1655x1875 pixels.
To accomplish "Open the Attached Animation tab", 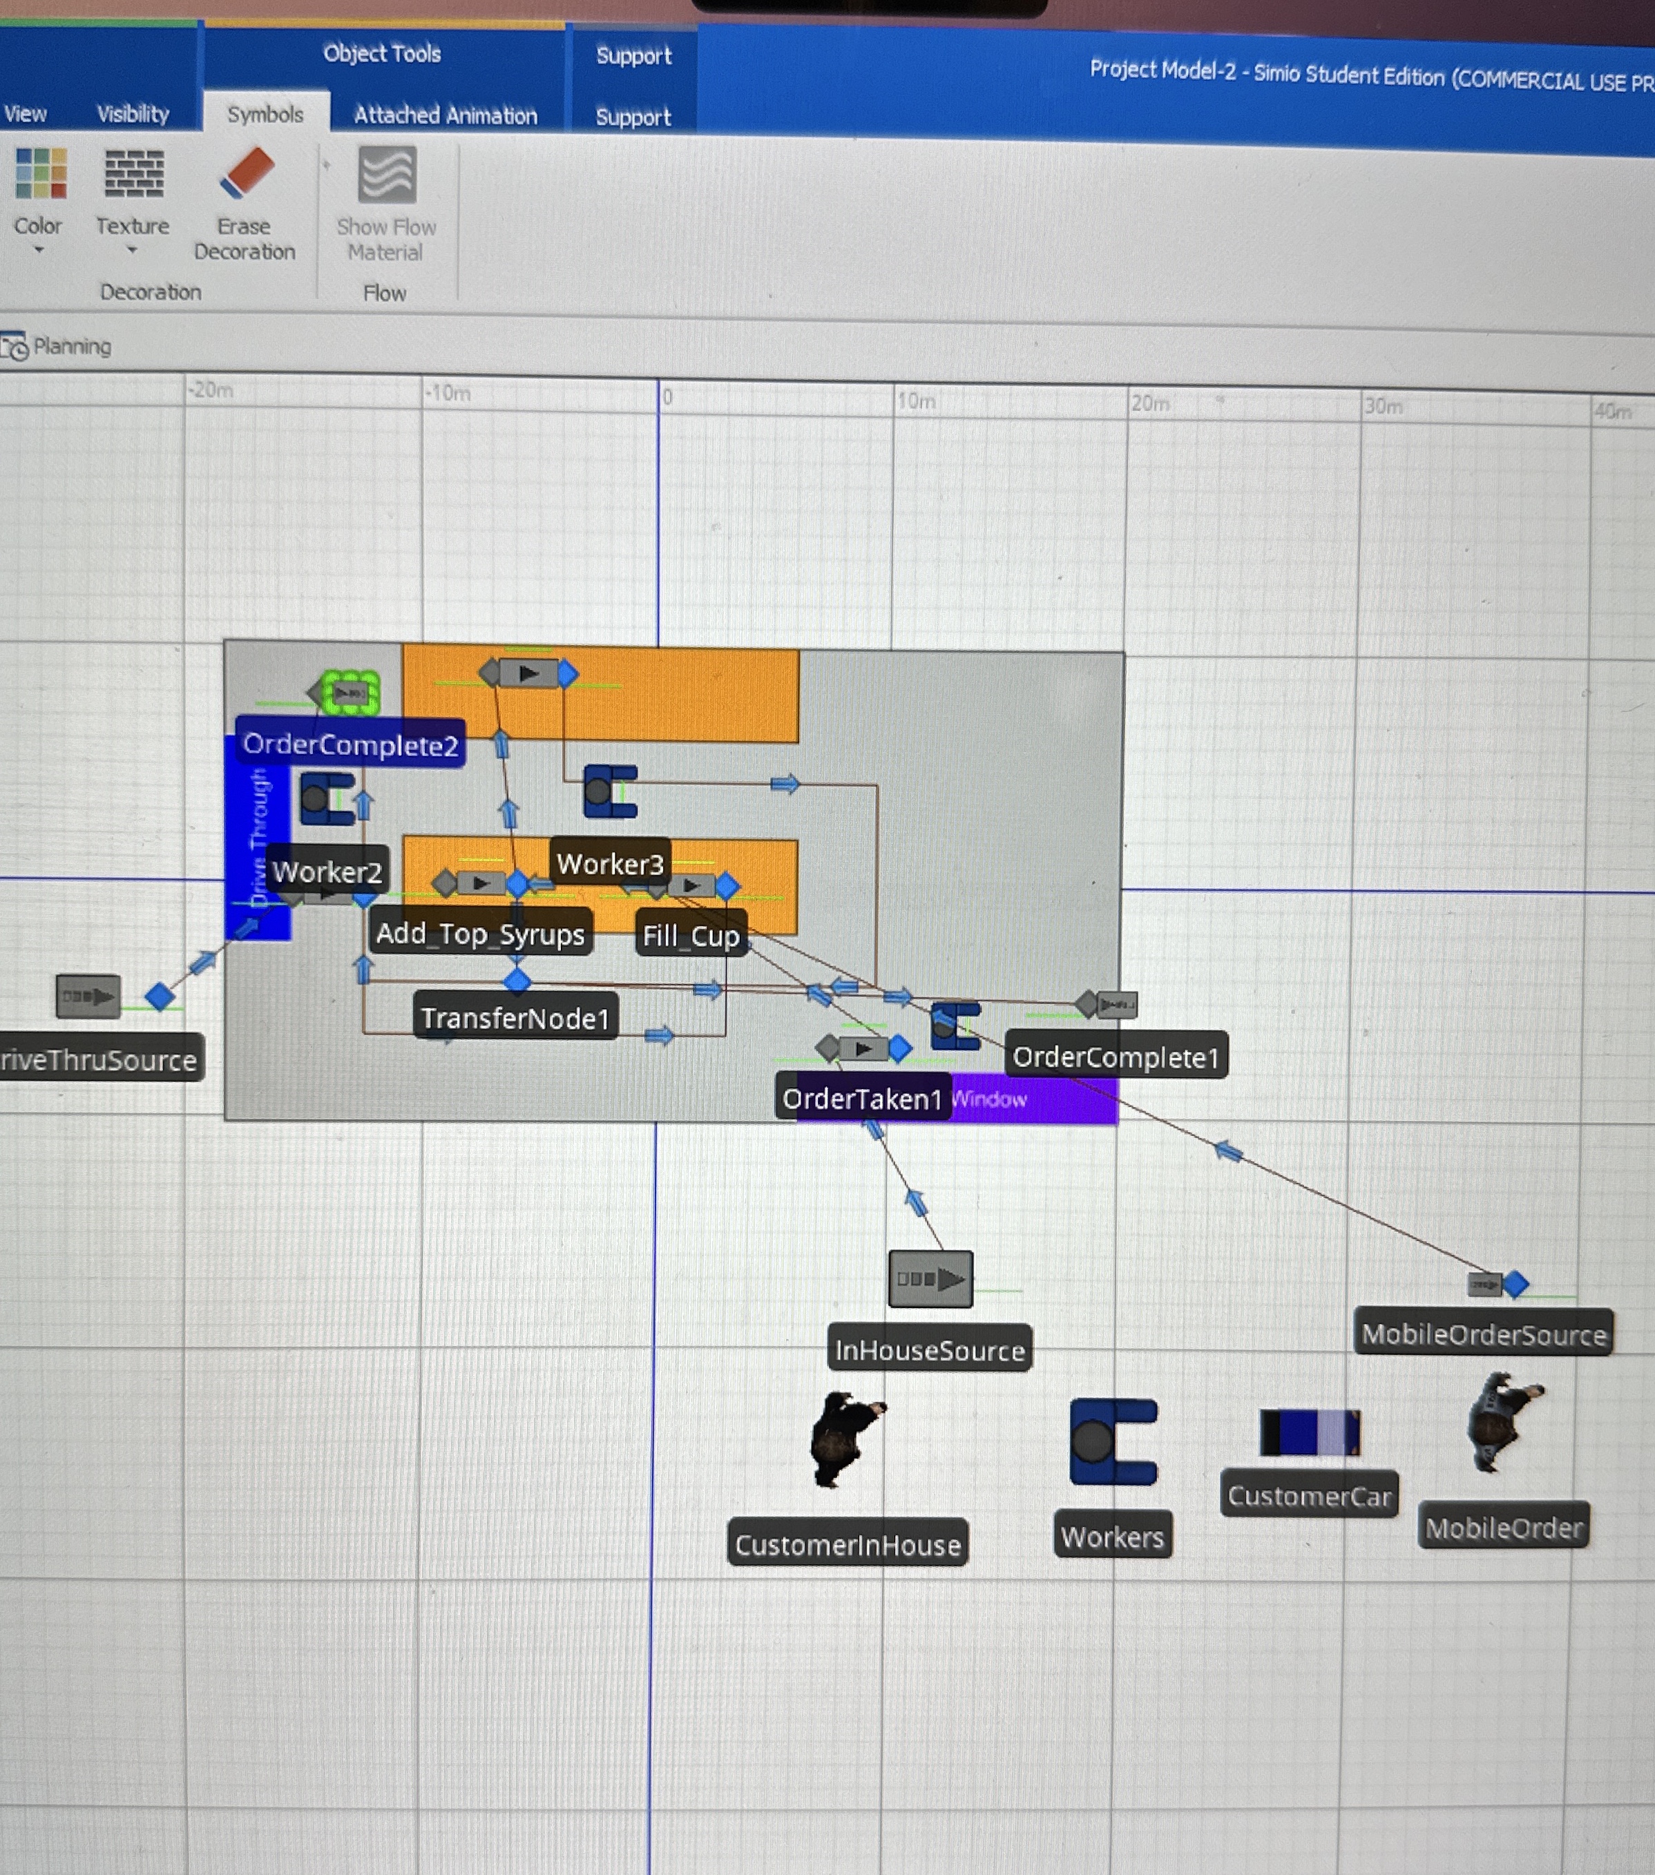I will tap(446, 115).
